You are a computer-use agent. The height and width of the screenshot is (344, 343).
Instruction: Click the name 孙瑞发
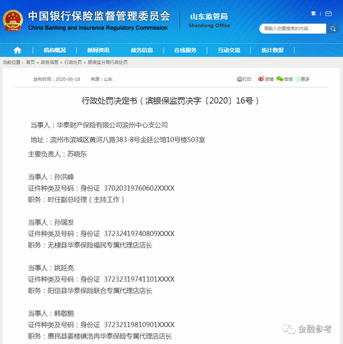coord(64,222)
